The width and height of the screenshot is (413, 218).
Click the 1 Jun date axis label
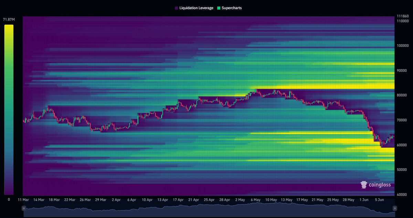pos(364,199)
